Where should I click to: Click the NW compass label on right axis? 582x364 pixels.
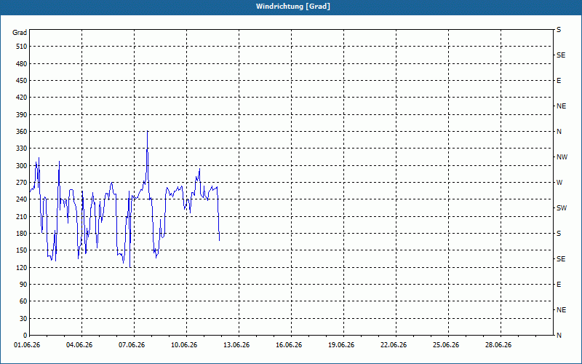[x=562, y=157]
